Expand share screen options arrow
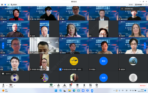 (55, 86)
